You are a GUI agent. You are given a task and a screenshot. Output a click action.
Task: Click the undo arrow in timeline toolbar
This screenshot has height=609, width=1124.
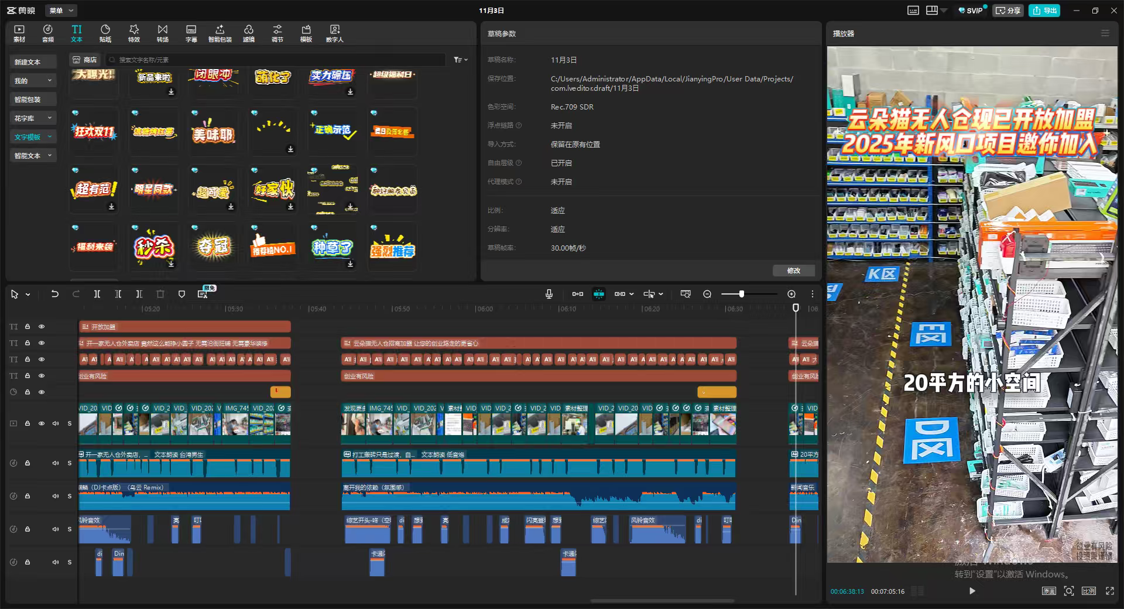55,294
